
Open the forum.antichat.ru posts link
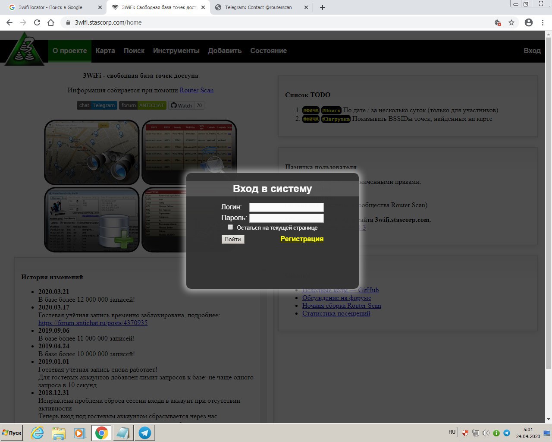point(93,323)
